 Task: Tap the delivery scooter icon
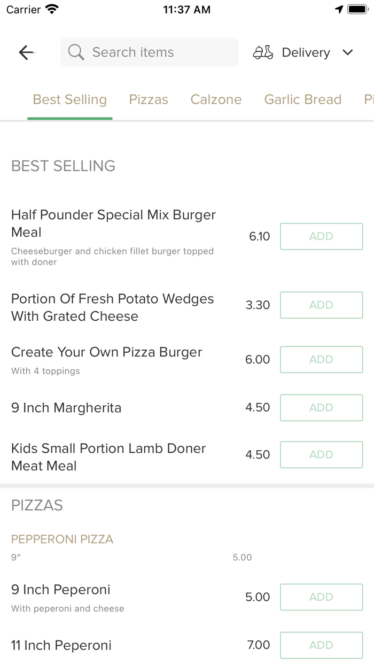click(x=263, y=52)
